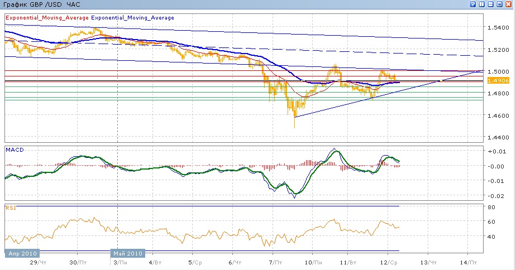Click the 12/Ср date on time axis
Screen dimensions: 516x270
pyautogui.click(x=389, y=262)
